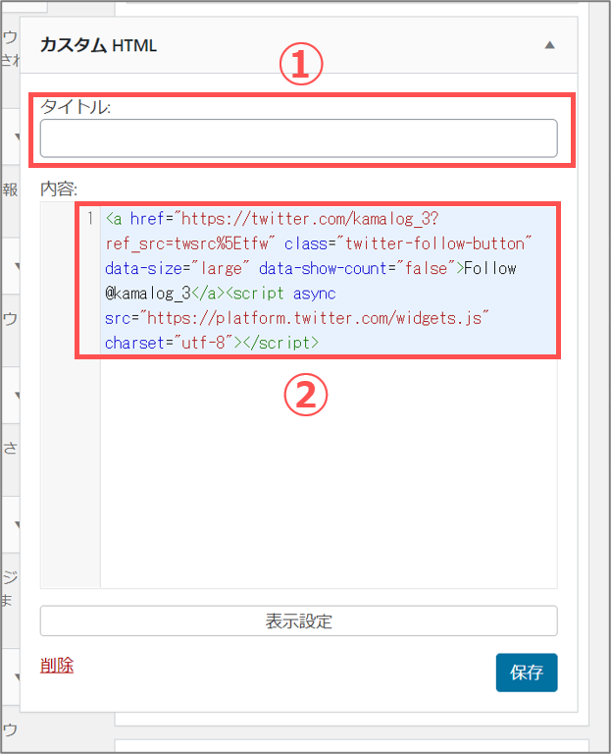
Task: Click the カスタム HTML widget heading
Action: tap(98, 45)
